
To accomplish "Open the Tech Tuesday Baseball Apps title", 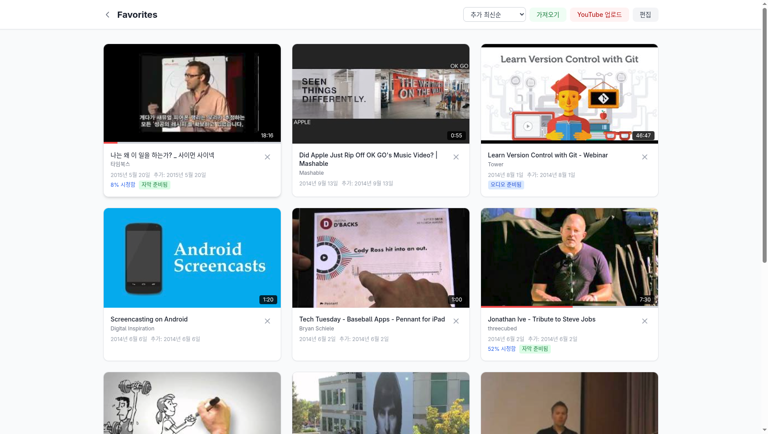I will tap(372, 319).
